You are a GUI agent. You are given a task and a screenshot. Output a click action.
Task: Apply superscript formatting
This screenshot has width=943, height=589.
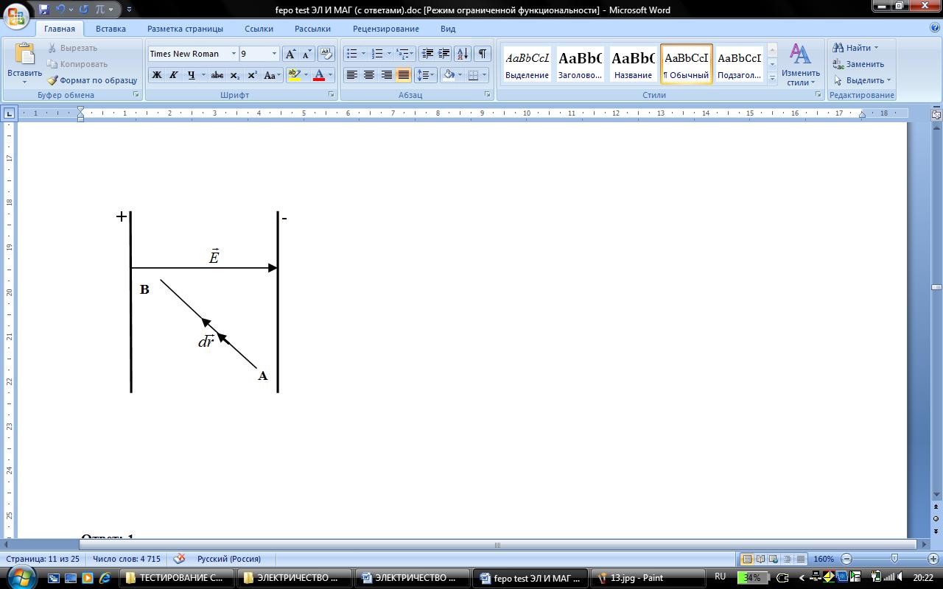252,75
